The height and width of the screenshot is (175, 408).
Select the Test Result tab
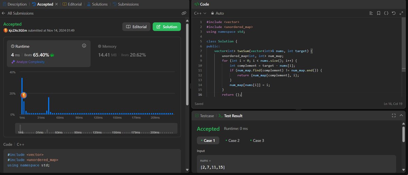pyautogui.click(x=231, y=116)
